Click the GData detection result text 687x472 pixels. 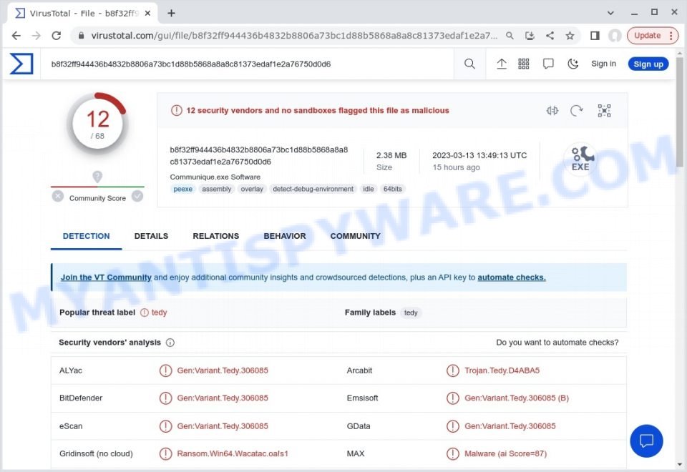point(510,426)
